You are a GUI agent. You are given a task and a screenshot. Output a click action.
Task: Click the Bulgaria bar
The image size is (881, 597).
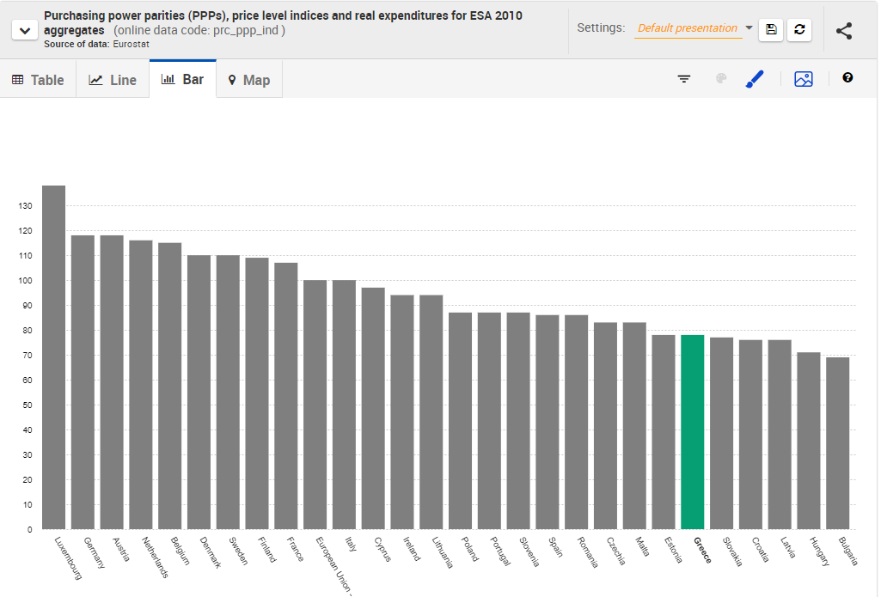click(838, 443)
